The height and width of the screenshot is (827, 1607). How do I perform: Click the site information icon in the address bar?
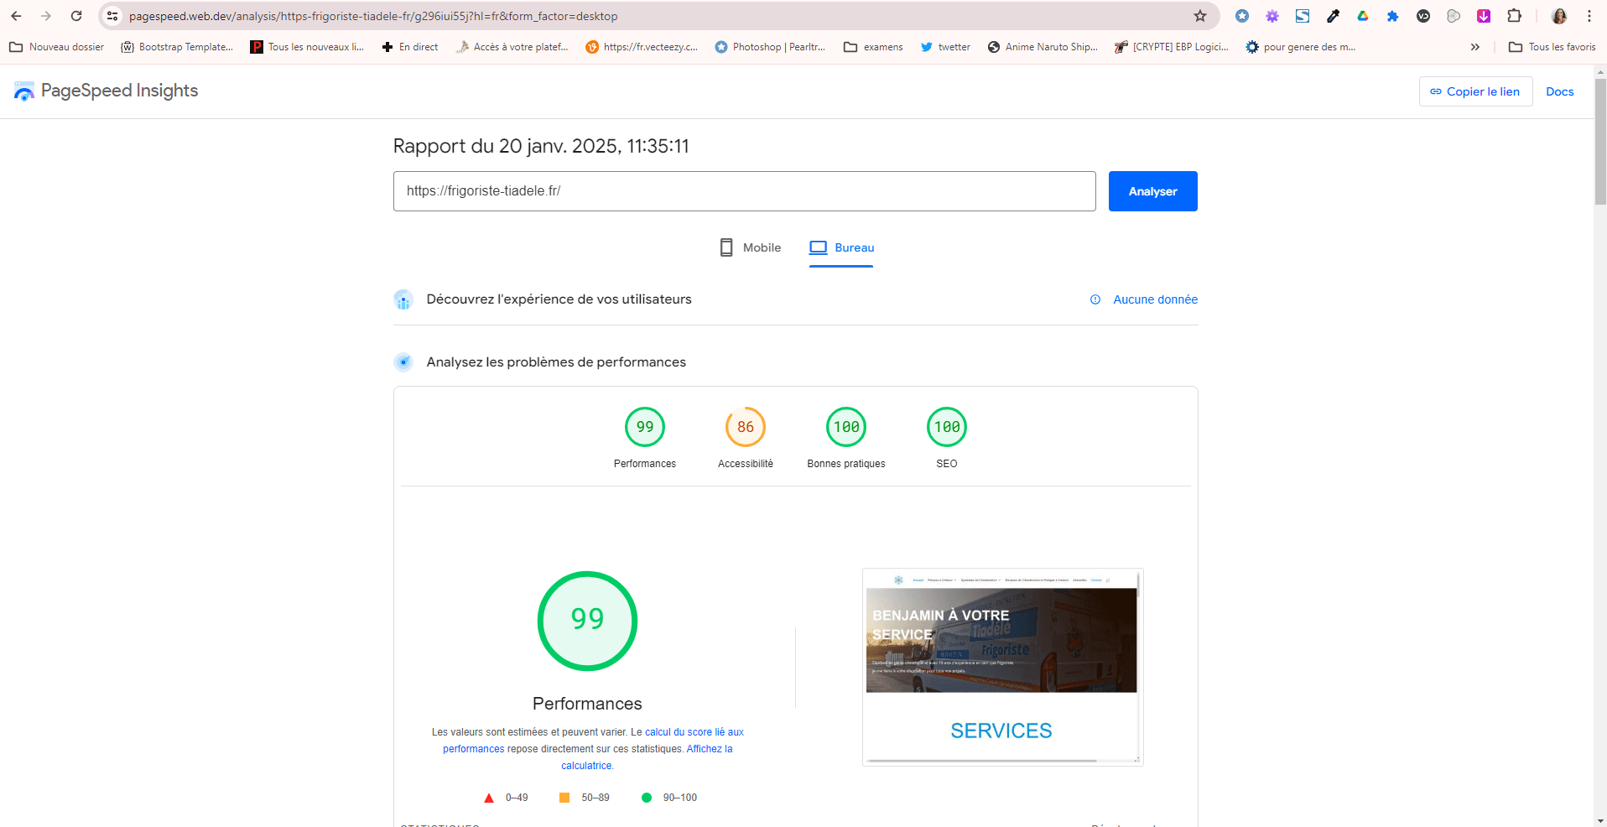pyautogui.click(x=112, y=16)
